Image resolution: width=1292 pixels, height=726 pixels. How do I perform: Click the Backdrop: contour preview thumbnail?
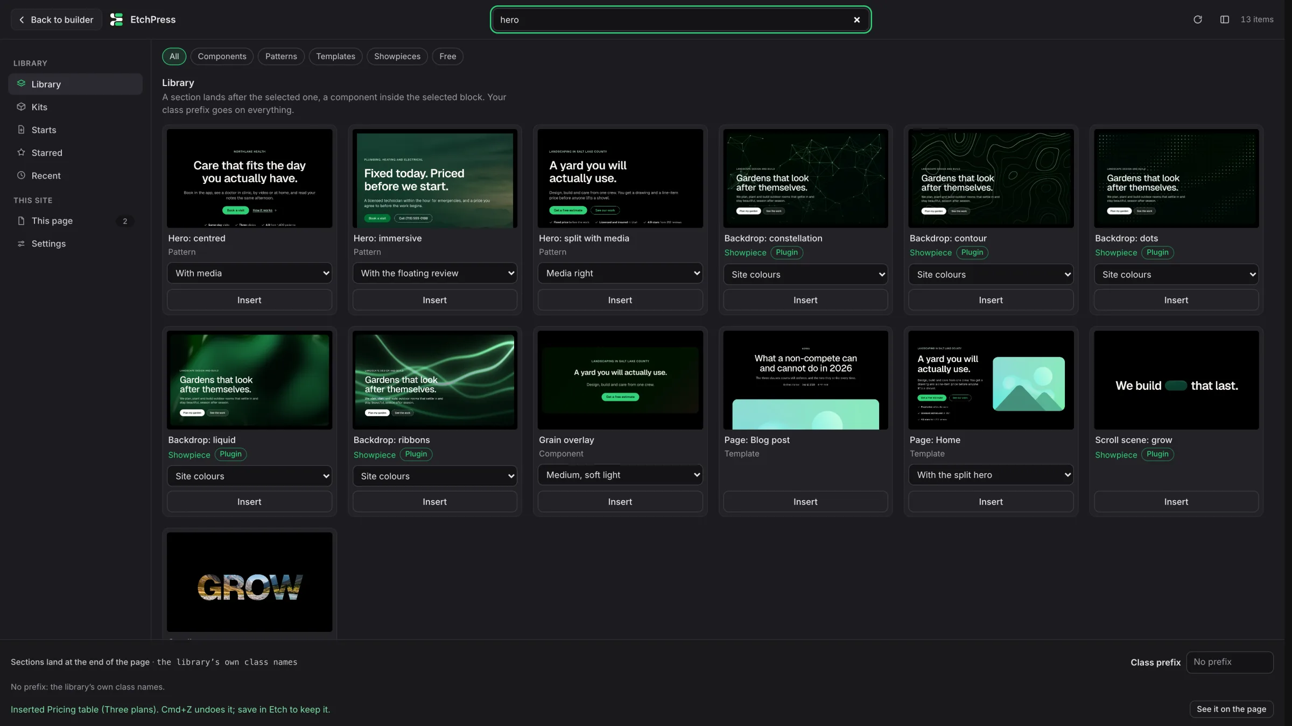coord(991,178)
